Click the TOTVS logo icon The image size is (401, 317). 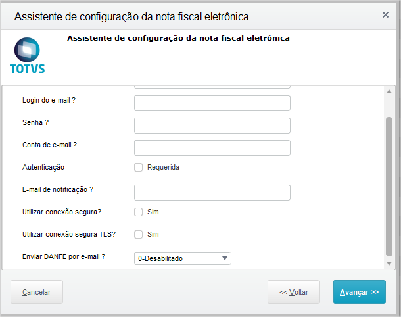pos(27,55)
